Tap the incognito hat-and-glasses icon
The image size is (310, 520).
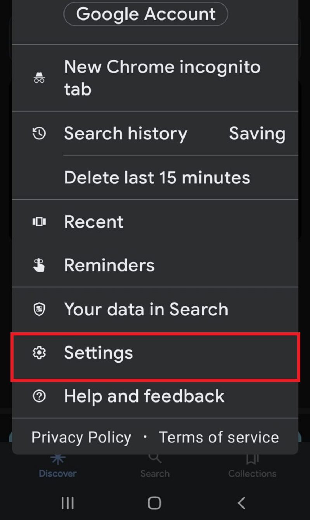(39, 78)
